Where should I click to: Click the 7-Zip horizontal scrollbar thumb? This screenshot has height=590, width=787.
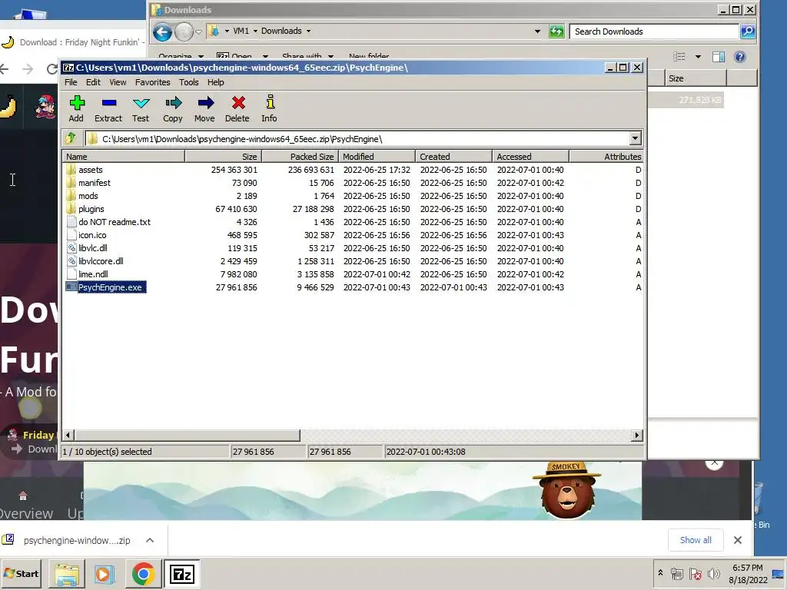188,435
